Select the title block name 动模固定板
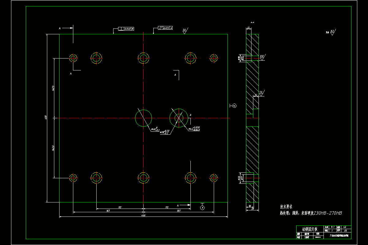The height and width of the screenshot is (245, 368). pyautogui.click(x=309, y=229)
